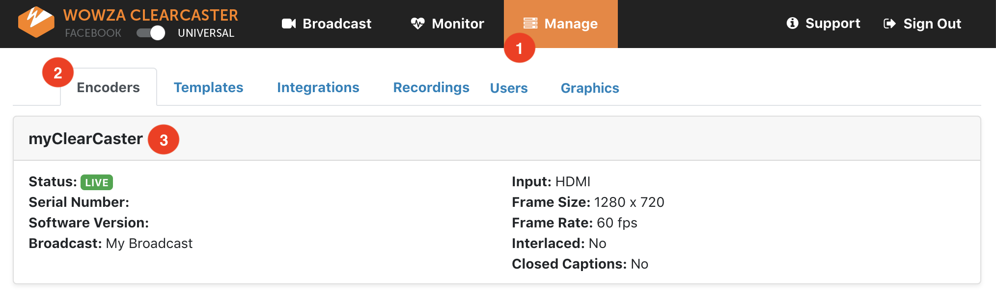Toggle the Facebook/Universal mode switch

tap(151, 33)
